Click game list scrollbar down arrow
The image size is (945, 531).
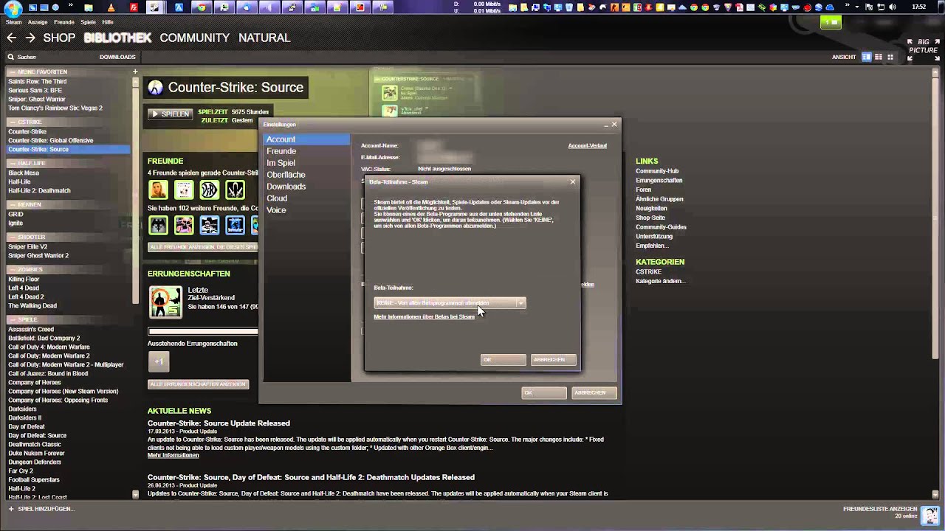[x=135, y=494]
